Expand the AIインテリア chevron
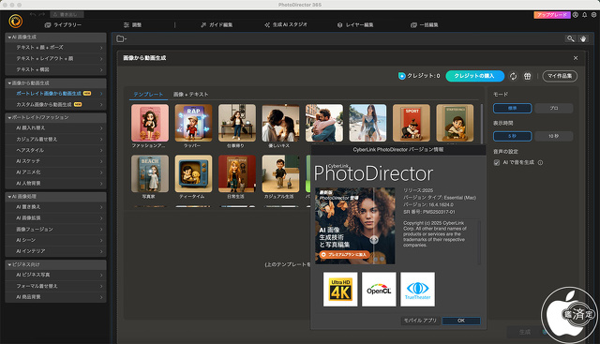 click(x=101, y=251)
